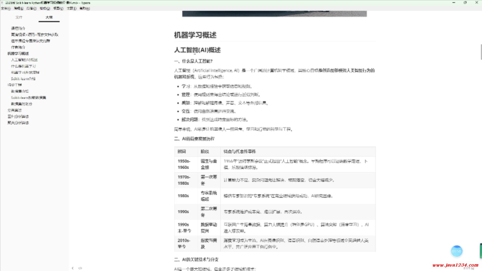Click the Typora app icon in title bar
Viewport: 482px width, 271px height.
2,3
